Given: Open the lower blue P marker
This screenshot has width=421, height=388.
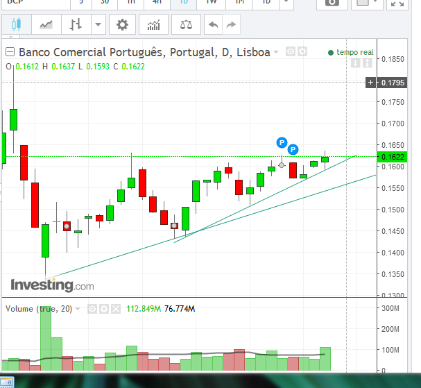Looking at the screenshot, I should tap(293, 149).
